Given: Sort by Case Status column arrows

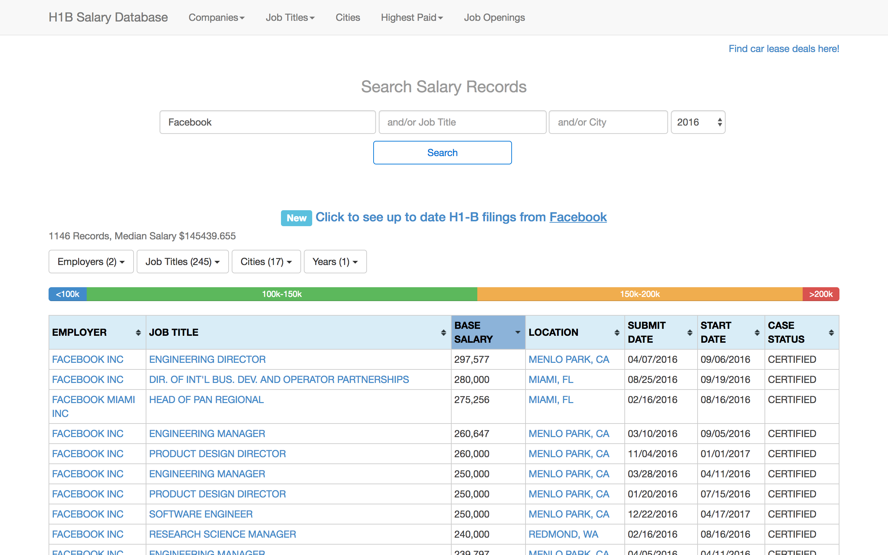Looking at the screenshot, I should (831, 333).
